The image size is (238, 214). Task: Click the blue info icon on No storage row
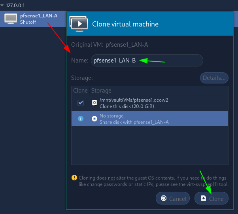point(81,119)
